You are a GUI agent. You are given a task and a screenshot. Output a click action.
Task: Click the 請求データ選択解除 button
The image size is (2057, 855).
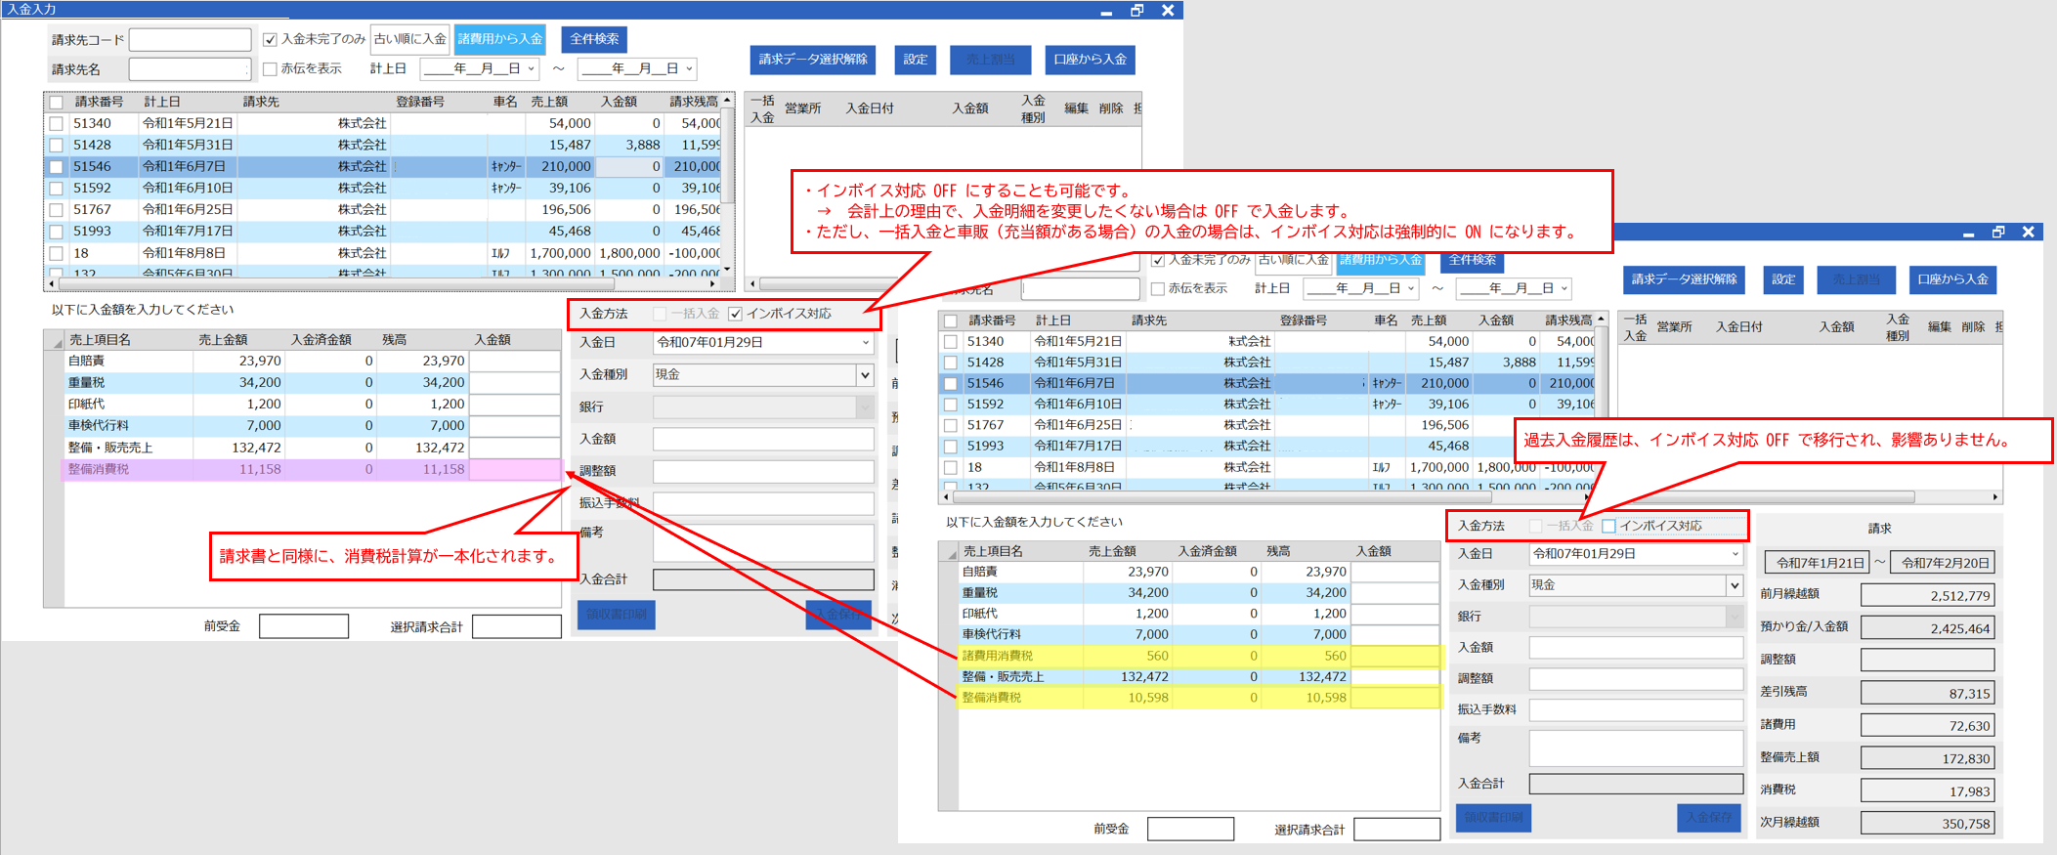point(813,60)
